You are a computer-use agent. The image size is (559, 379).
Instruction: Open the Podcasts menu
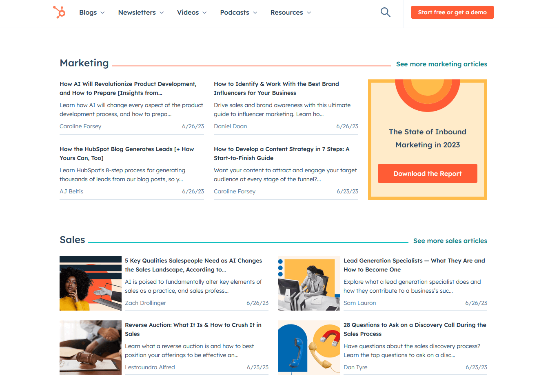[x=239, y=13]
